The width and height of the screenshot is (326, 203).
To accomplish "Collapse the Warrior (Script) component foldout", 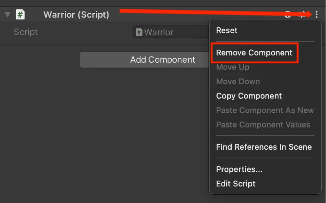I will pyautogui.click(x=8, y=15).
